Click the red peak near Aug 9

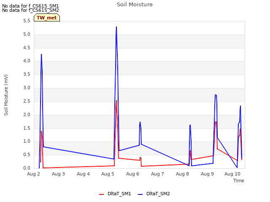click(216, 122)
